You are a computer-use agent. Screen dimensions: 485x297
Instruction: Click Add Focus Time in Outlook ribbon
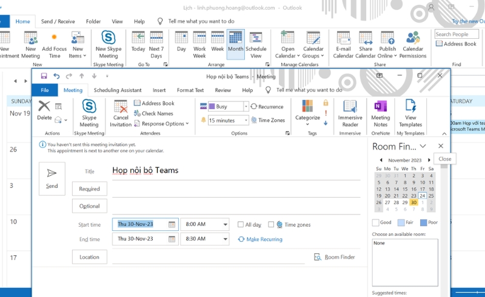(55, 45)
